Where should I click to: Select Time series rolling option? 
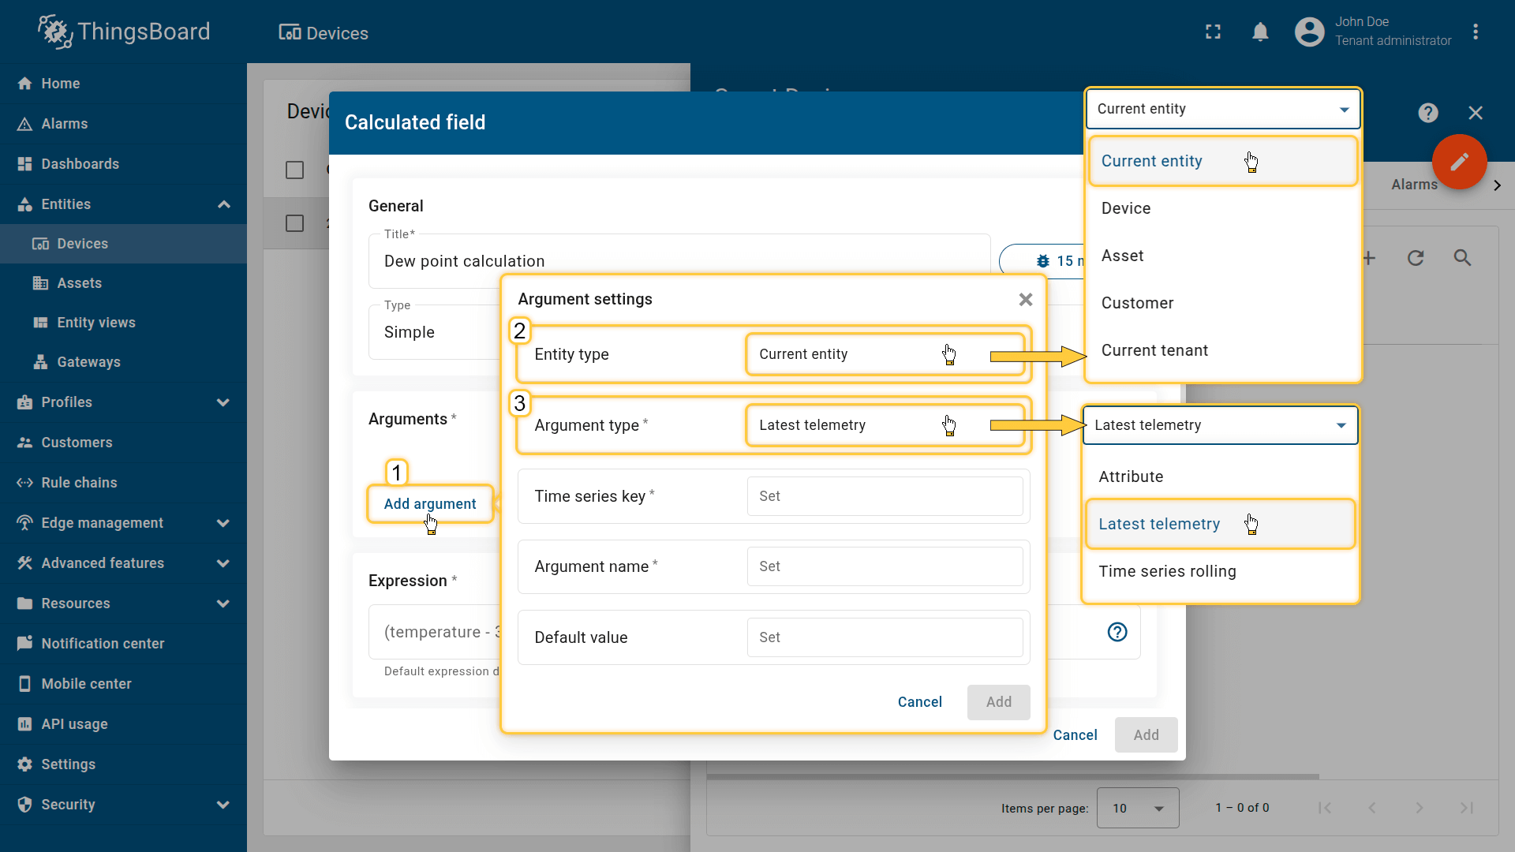point(1167,571)
